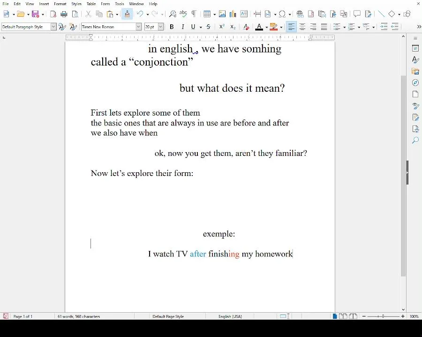The width and height of the screenshot is (422, 337).
Task: Open the Styles menu
Action: [76, 4]
